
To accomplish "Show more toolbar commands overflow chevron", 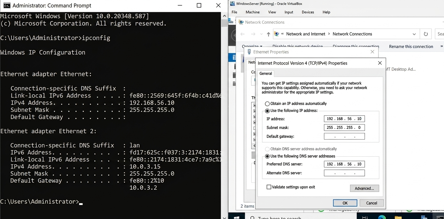I will [x=442, y=46].
